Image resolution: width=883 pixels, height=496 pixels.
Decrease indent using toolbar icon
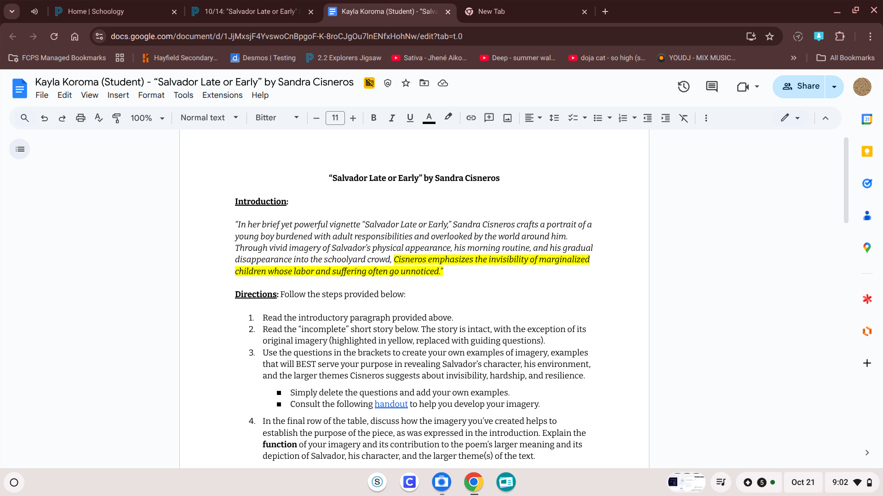(x=648, y=118)
